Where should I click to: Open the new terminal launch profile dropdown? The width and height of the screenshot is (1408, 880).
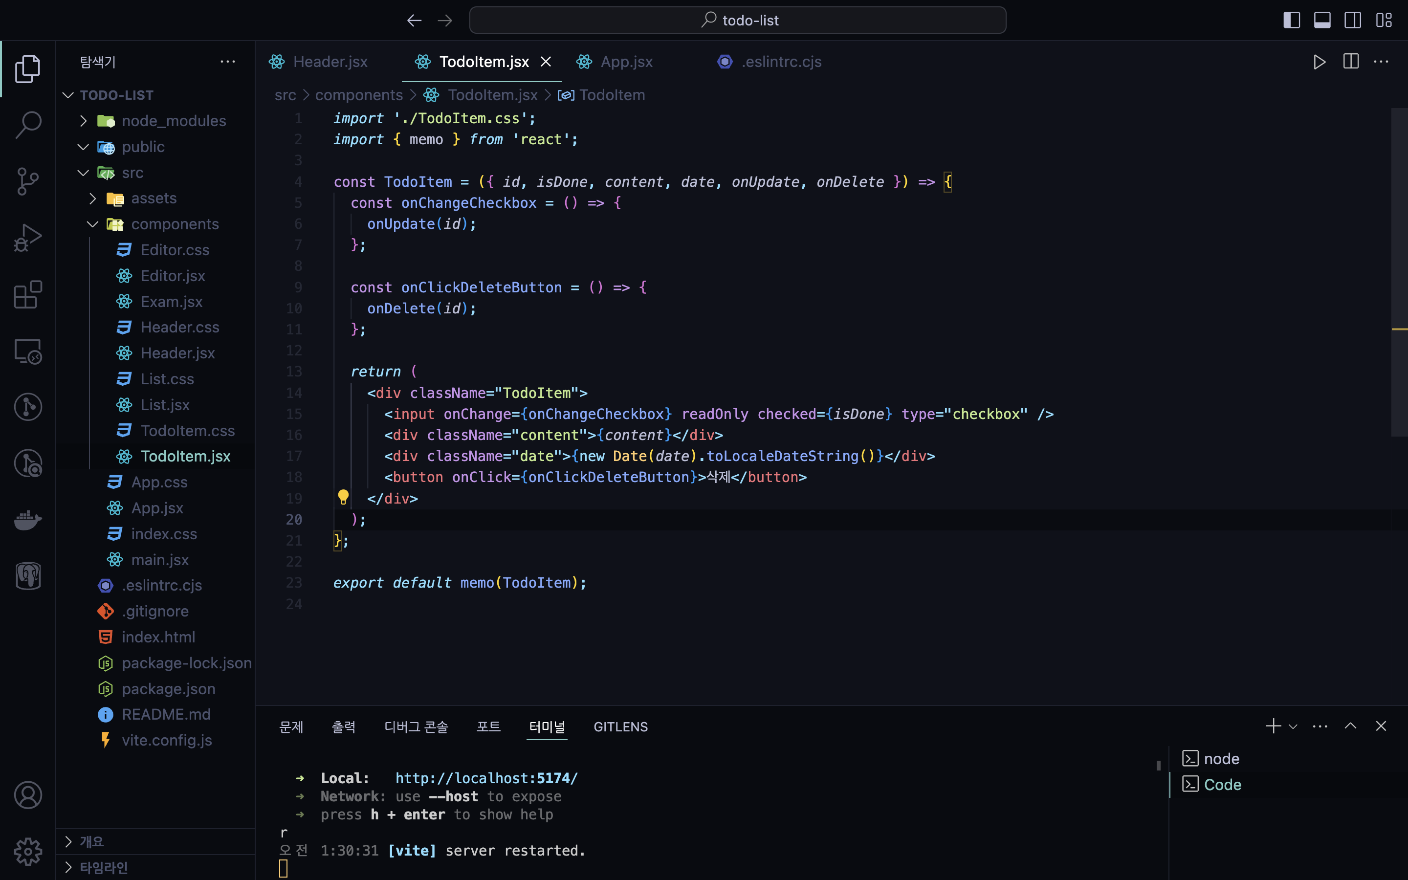pyautogui.click(x=1293, y=726)
